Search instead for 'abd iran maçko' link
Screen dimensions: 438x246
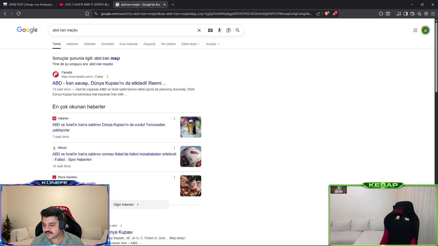[101, 64]
